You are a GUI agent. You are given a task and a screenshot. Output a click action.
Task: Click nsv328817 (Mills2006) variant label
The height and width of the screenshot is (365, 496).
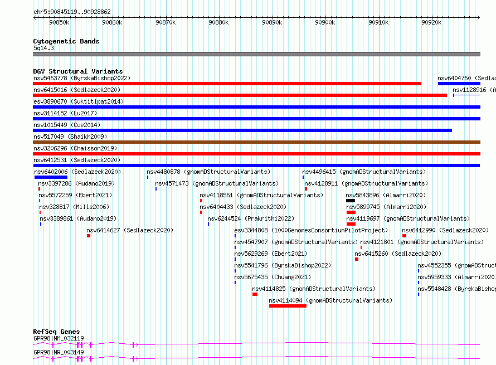74,207
